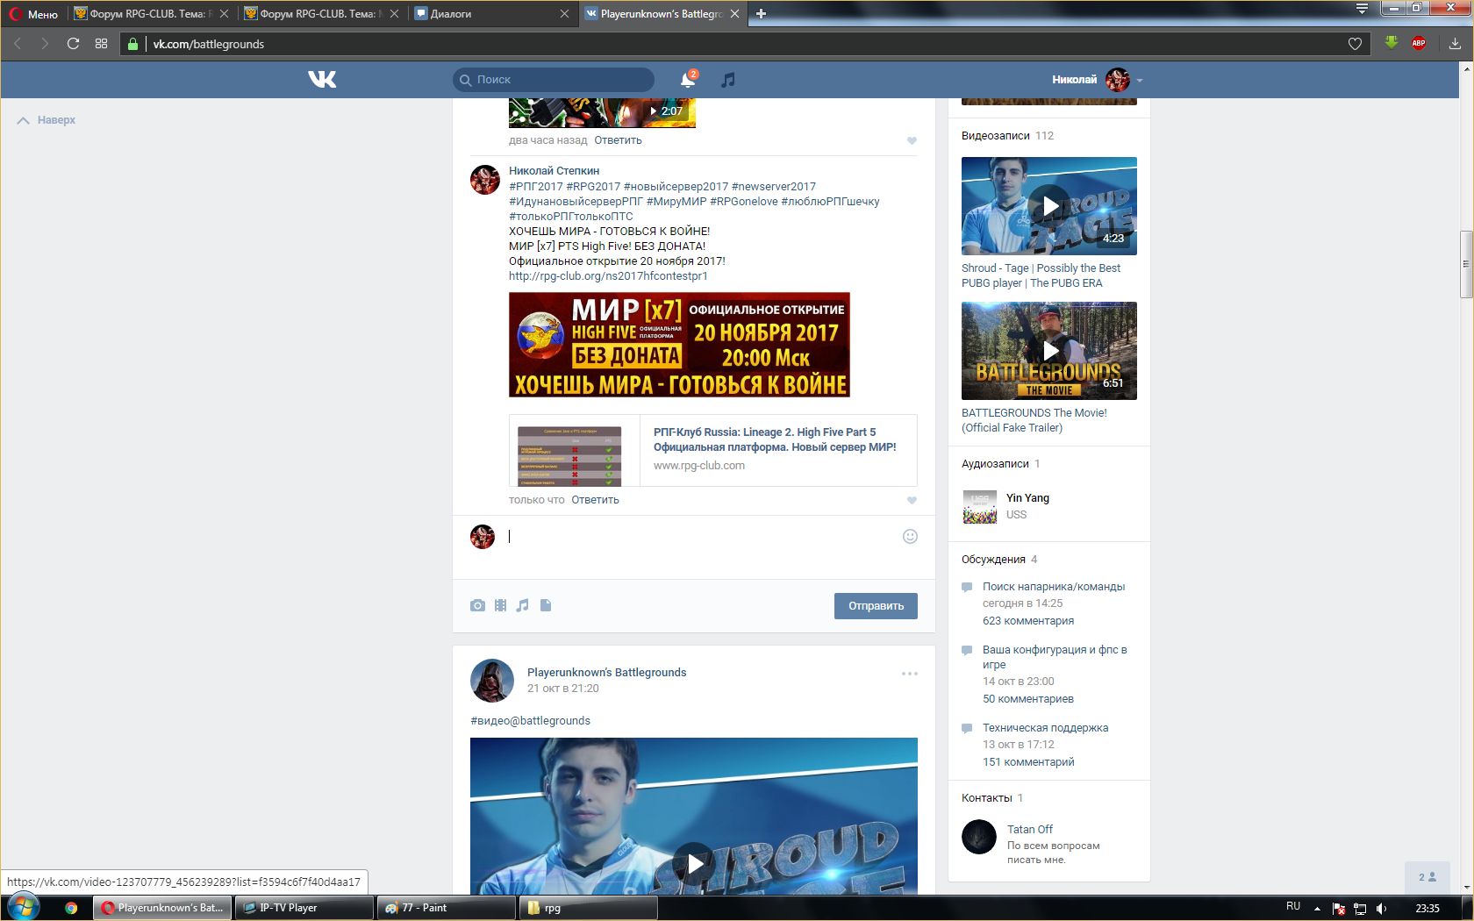This screenshot has height=921, width=1474.
Task: Open the online friends counter button
Action: [1427, 877]
